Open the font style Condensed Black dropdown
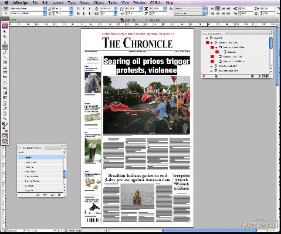The image size is (281, 234). [x=45, y=13]
